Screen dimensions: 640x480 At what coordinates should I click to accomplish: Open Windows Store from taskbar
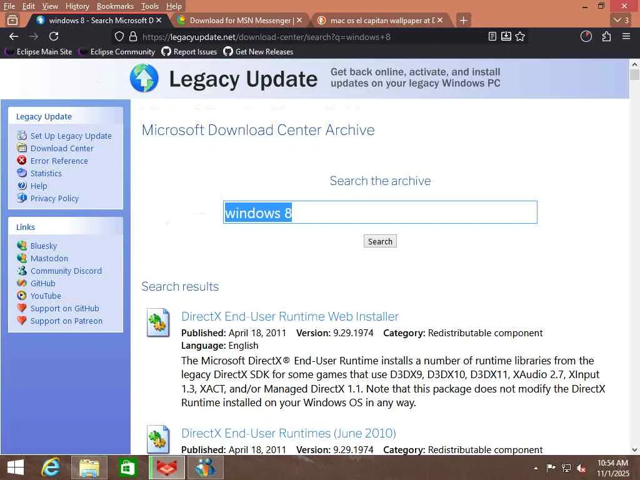(x=127, y=467)
